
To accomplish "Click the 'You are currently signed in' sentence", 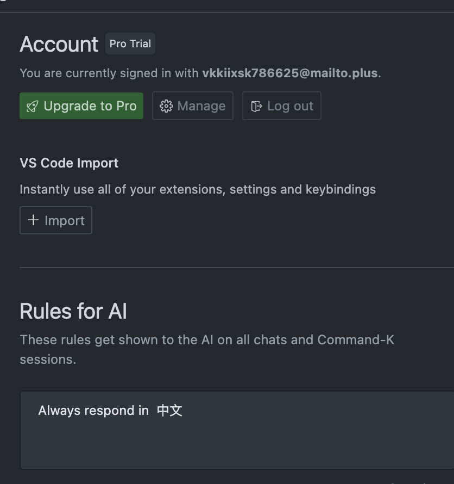I will click(109, 73).
